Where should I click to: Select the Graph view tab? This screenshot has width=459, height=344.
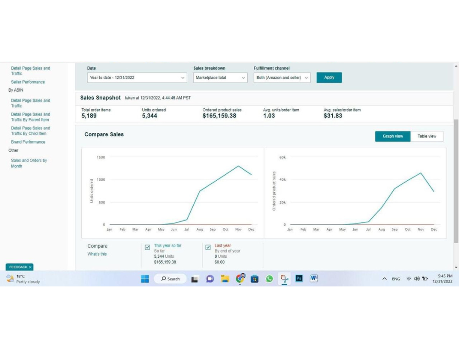coord(393,136)
